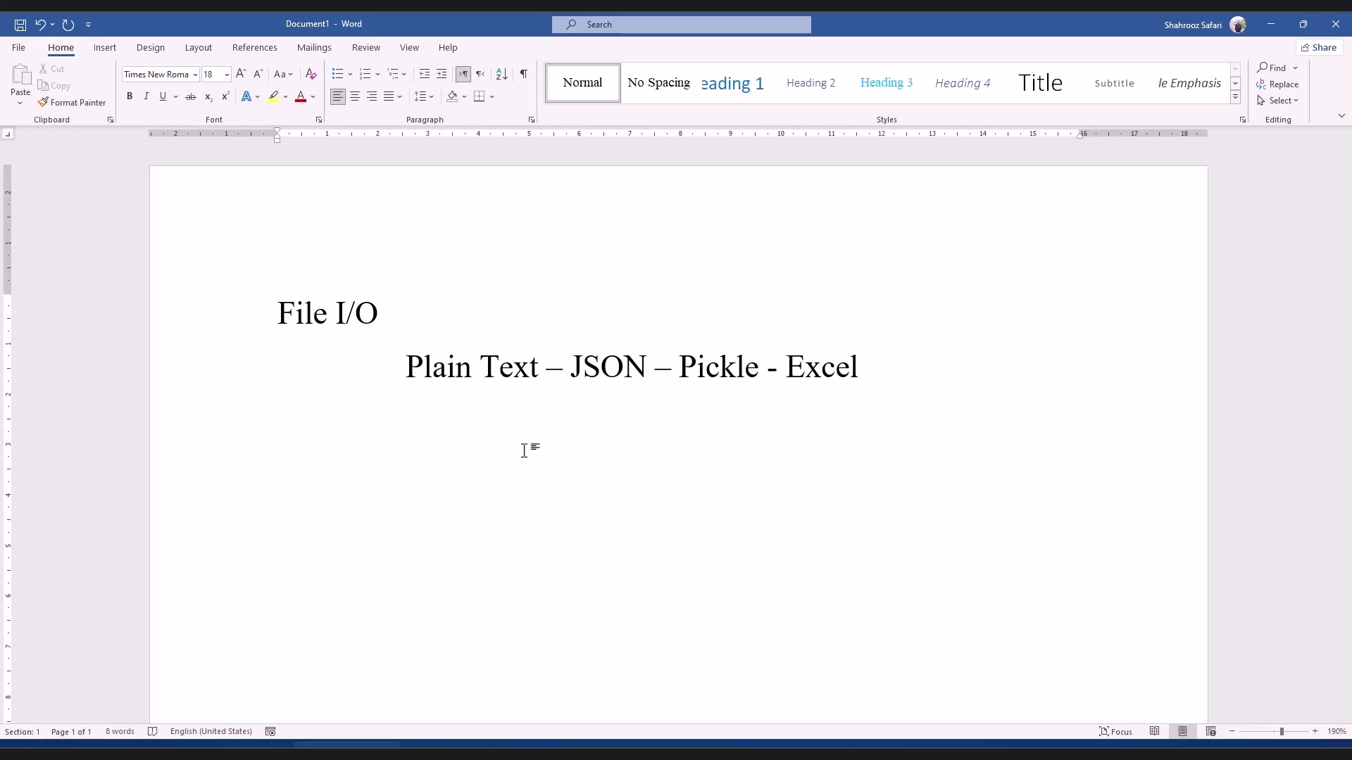Switch to Read Mode view
Image resolution: width=1352 pixels, height=760 pixels.
click(x=1155, y=732)
